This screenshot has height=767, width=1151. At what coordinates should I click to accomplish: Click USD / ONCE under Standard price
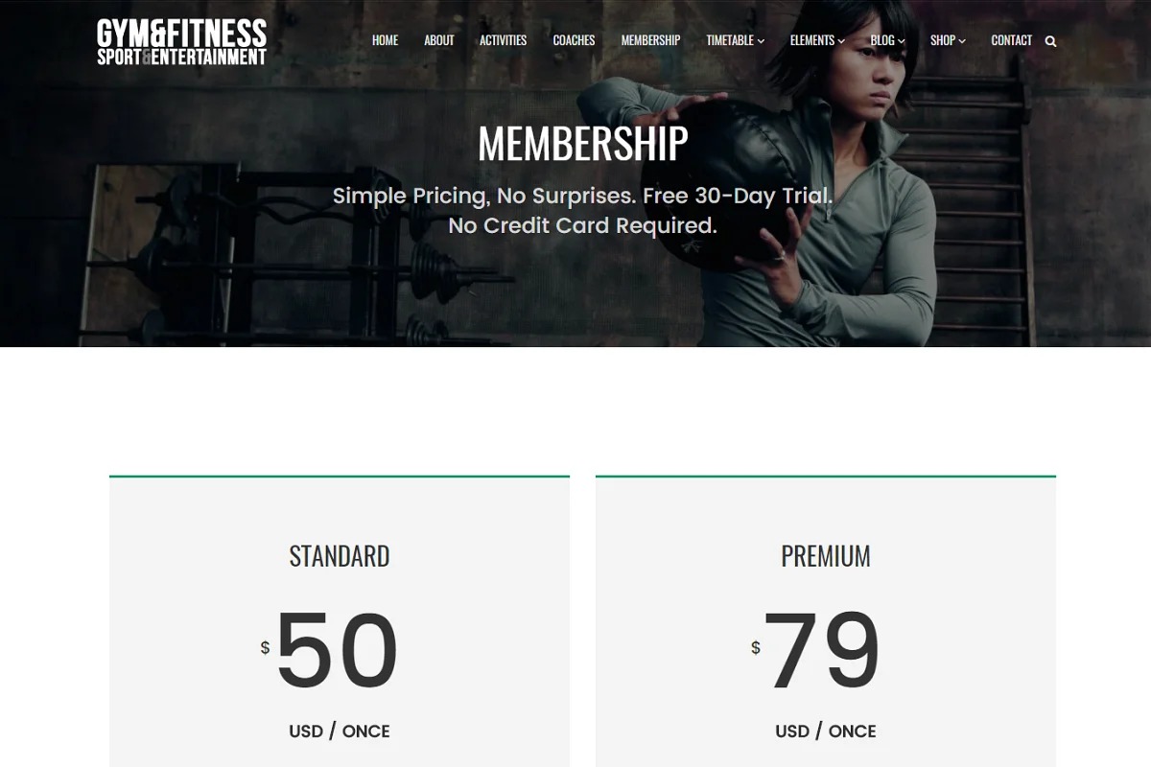pyautogui.click(x=340, y=731)
